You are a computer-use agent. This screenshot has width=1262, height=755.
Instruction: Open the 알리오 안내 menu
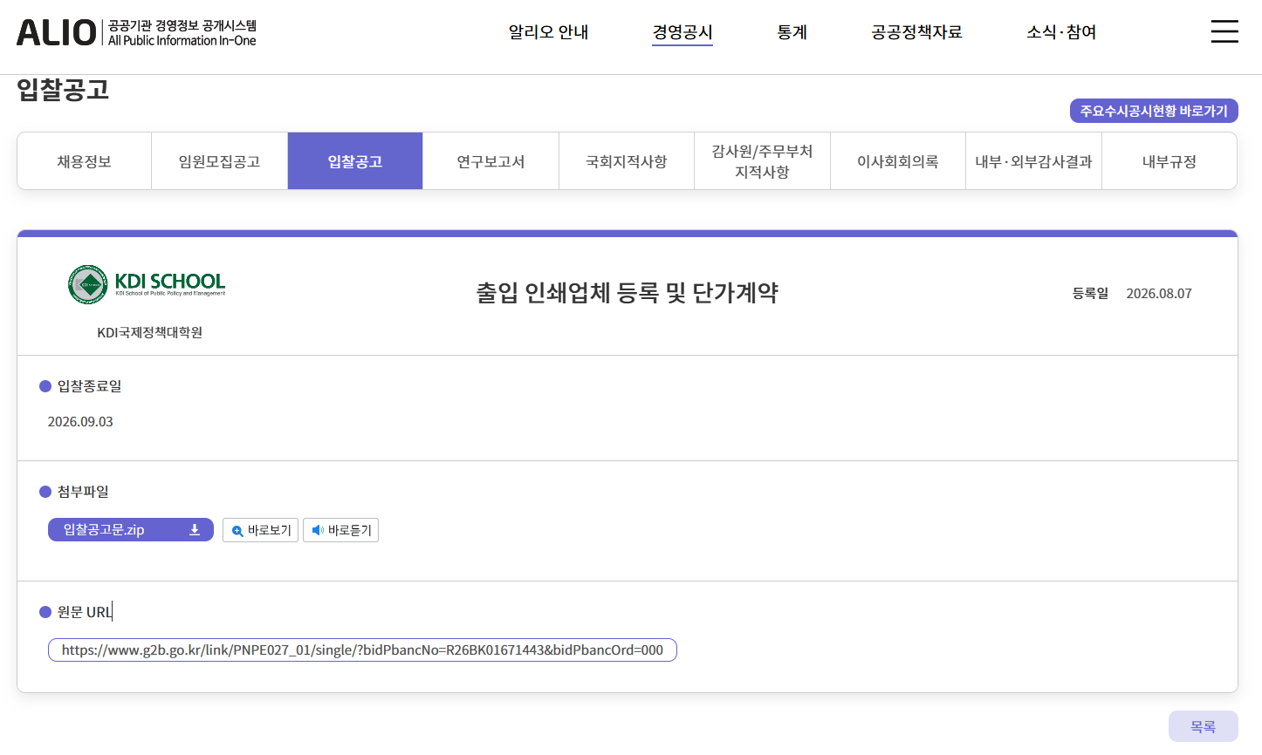(548, 32)
